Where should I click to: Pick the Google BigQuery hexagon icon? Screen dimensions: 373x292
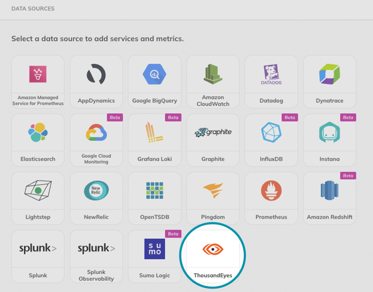point(154,74)
